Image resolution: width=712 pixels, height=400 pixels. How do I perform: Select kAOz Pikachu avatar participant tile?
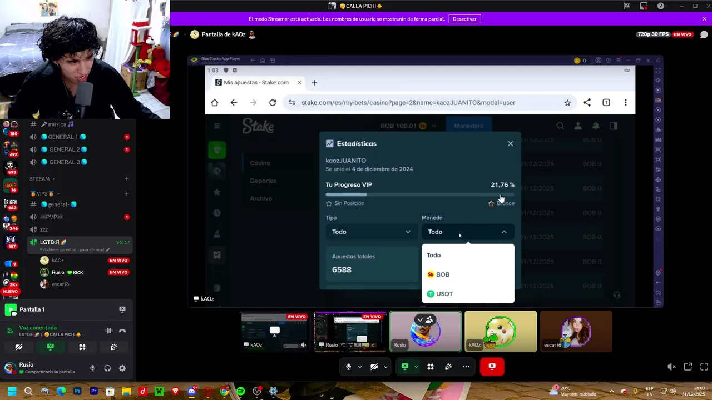(501, 332)
